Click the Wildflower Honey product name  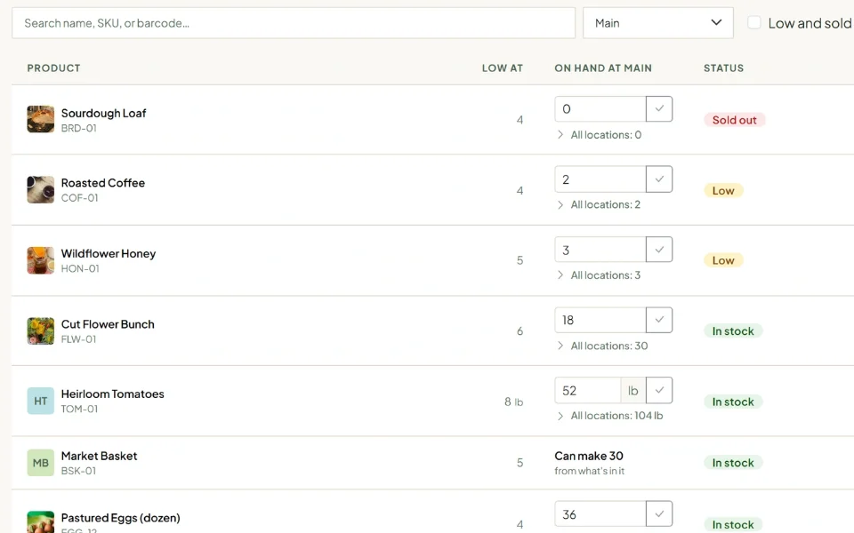[109, 253]
